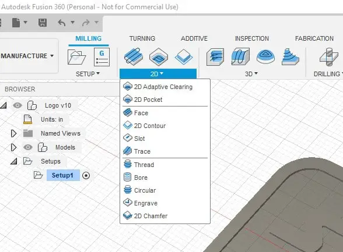The width and height of the screenshot is (343, 252).
Task: Open the redo history dropdown arrow
Action: pyautogui.click(x=96, y=22)
